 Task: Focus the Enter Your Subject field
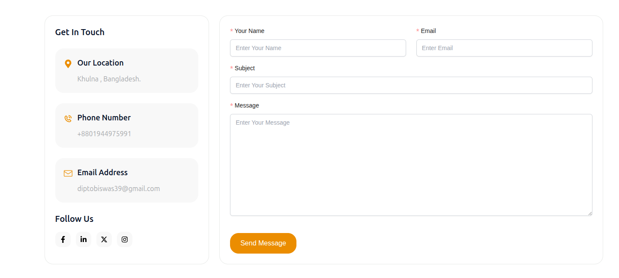tap(411, 85)
